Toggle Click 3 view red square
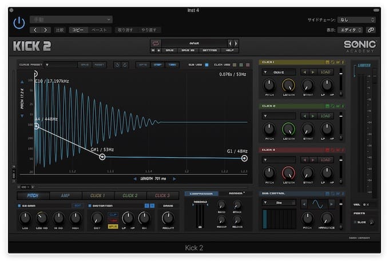The image size is (389, 263). coord(248,65)
